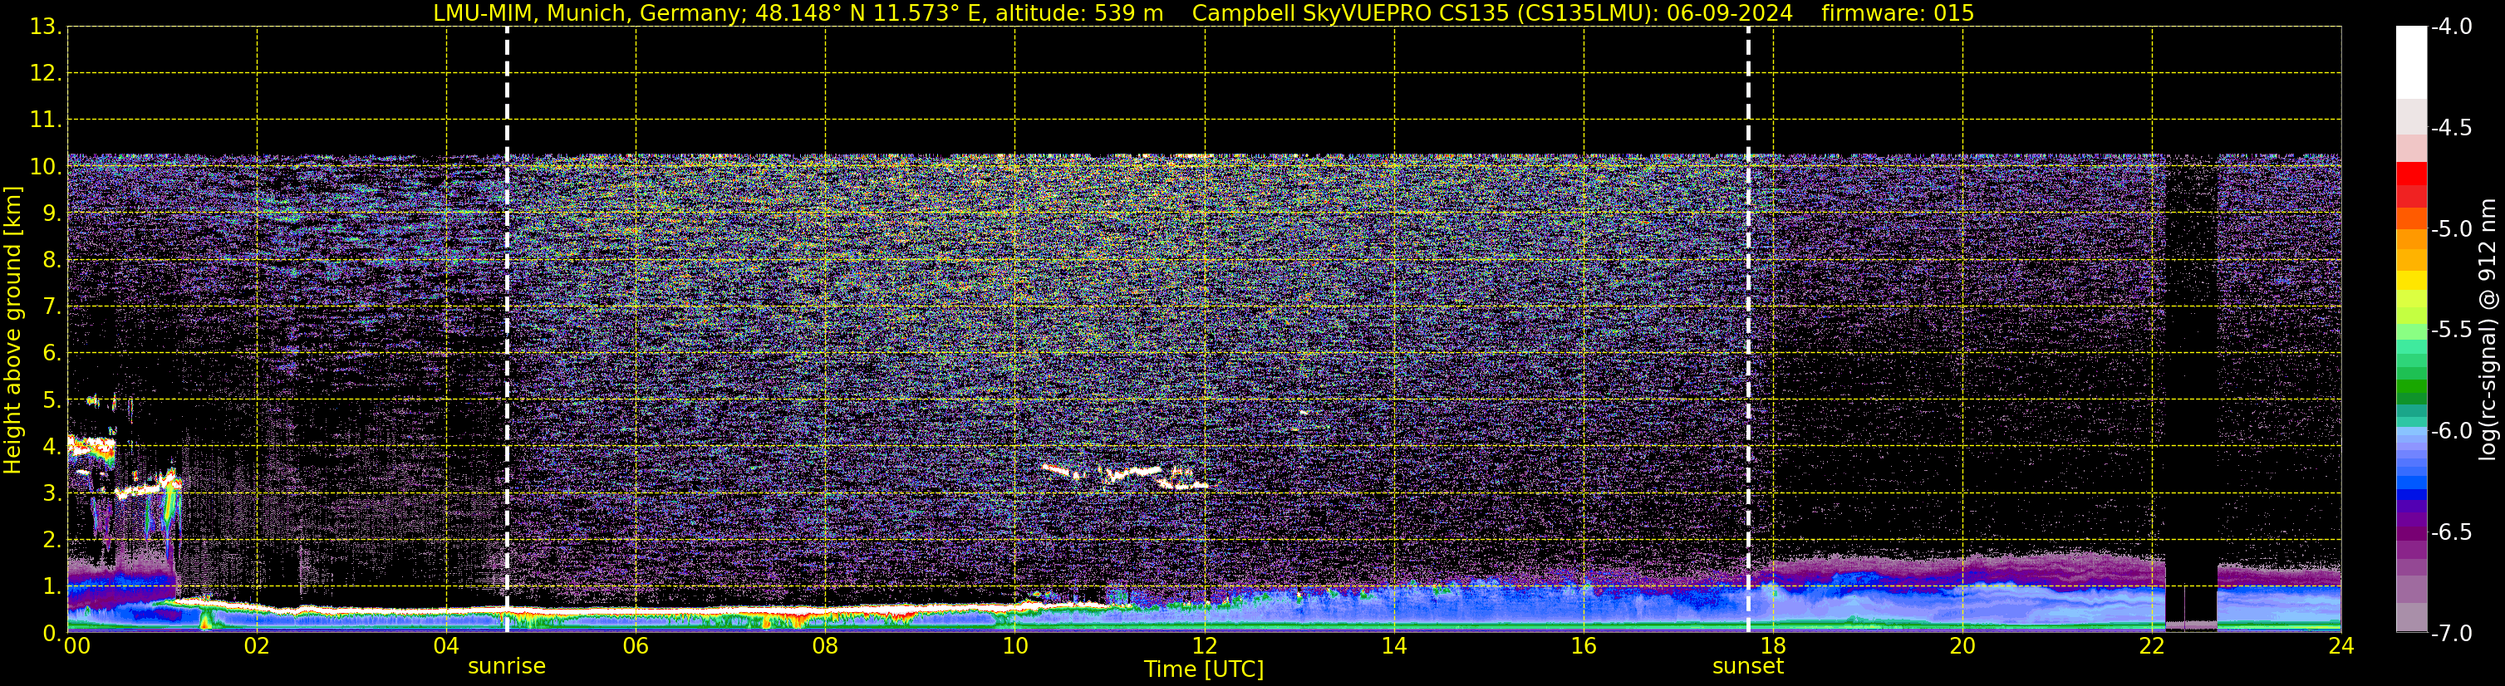Viewport: 2505px width, 686px height.
Task: Click the '08' time axis tick label
Action: click(826, 646)
